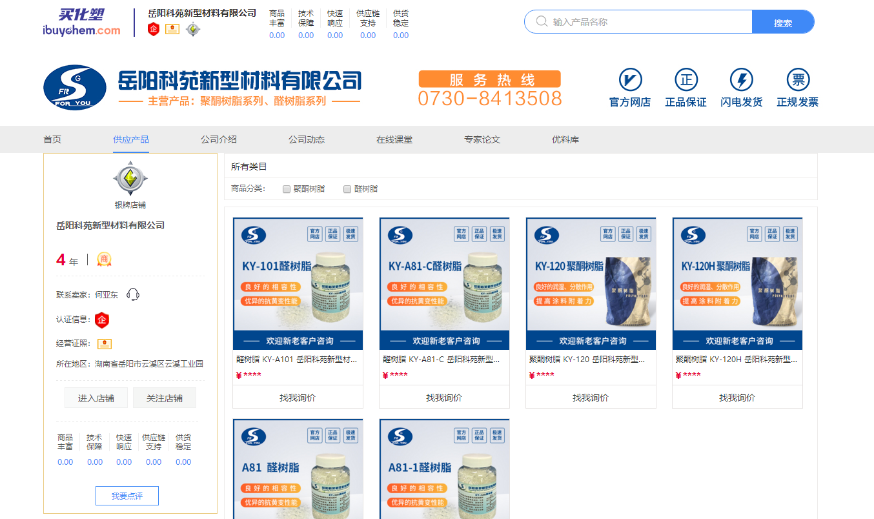Image resolution: width=874 pixels, height=519 pixels.
Task: Click the 供货稳定 rating in sidebar
Action: pos(183,449)
